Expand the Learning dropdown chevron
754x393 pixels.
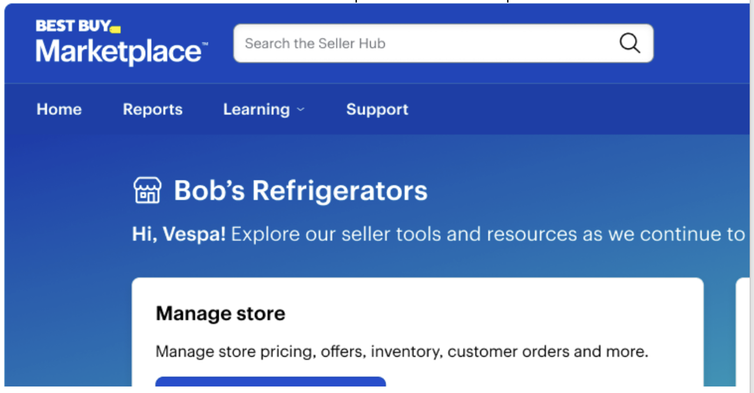coord(301,110)
